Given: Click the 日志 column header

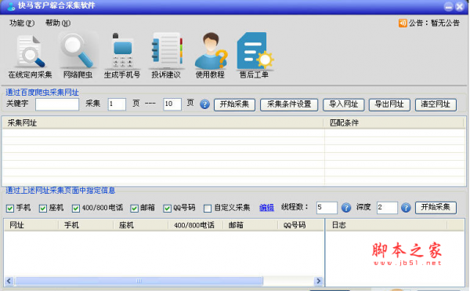Looking at the screenshot, I should [x=387, y=225].
